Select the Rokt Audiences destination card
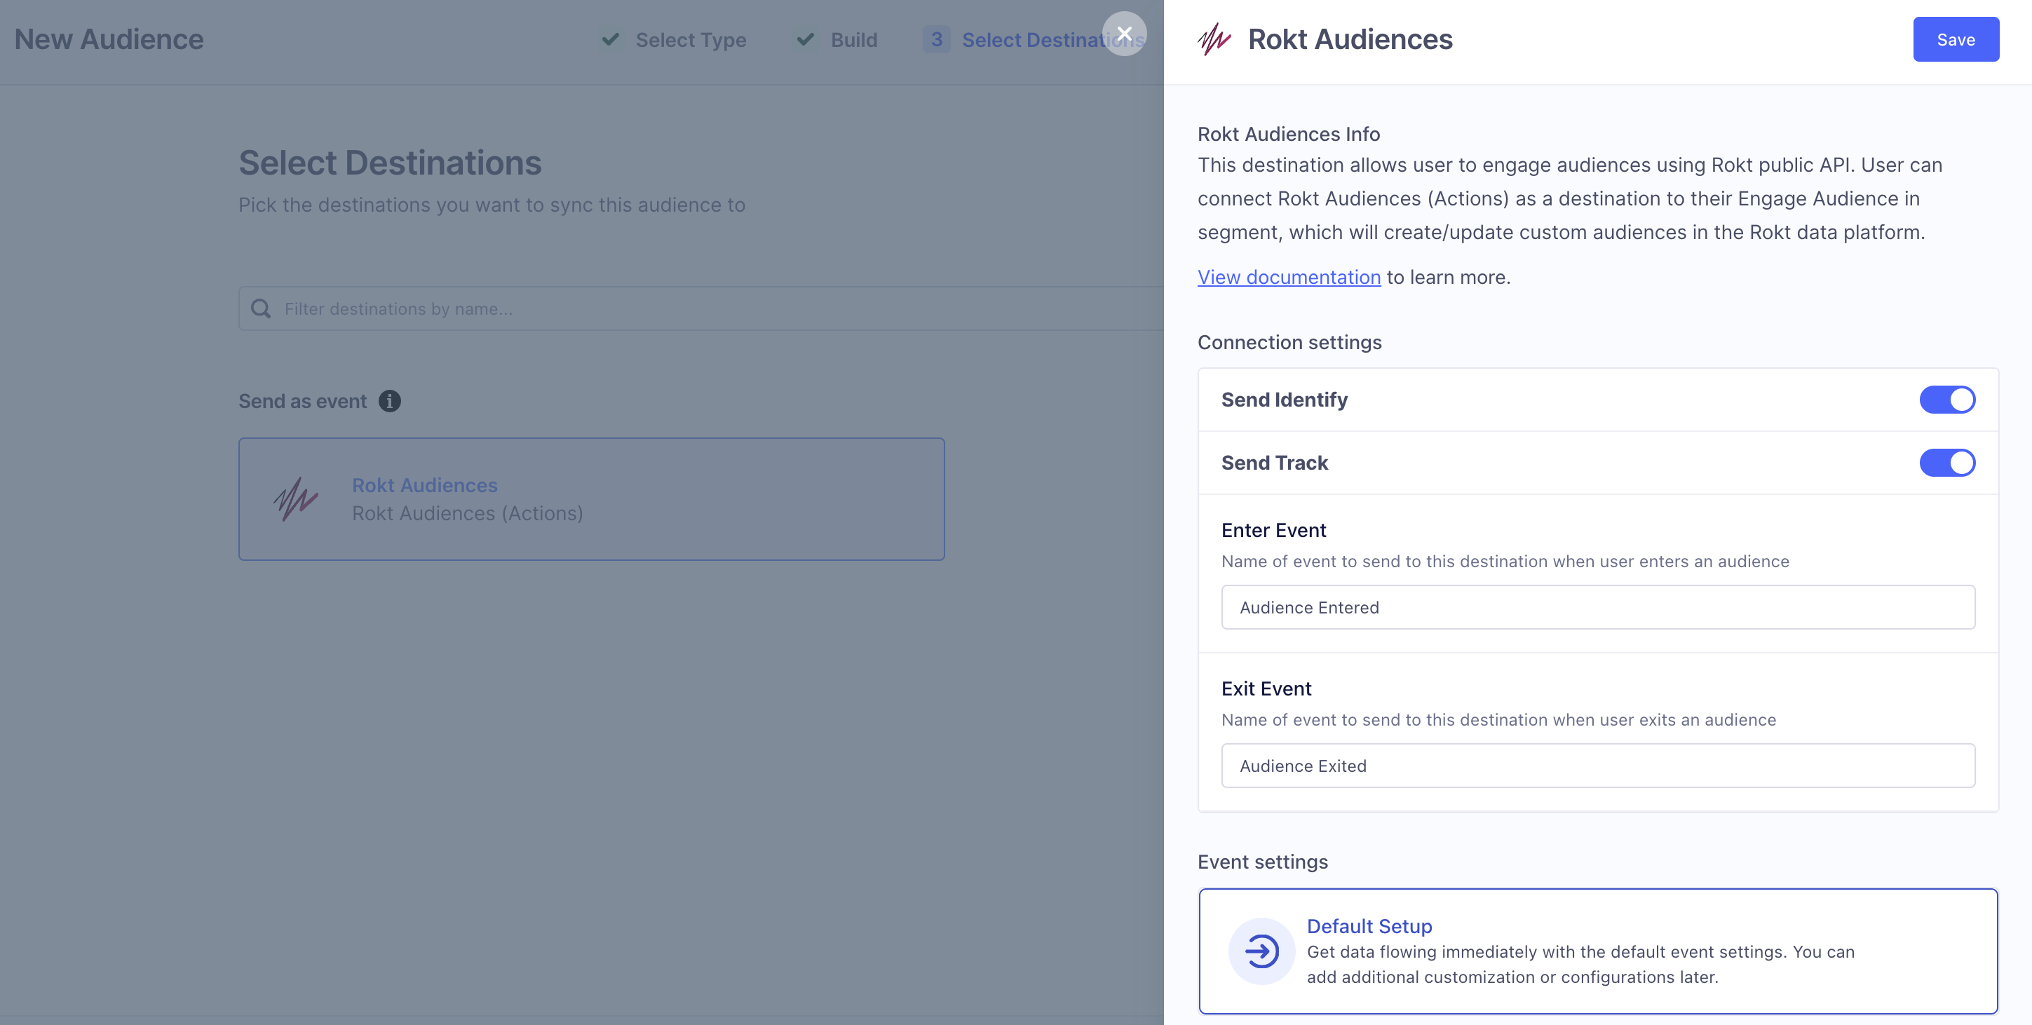2032x1025 pixels. 592,499
